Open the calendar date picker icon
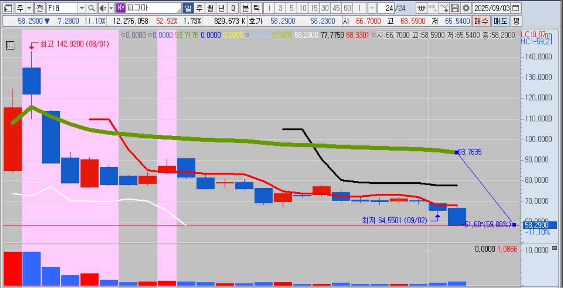Viewport: 563px width, 288px height. click(516, 8)
